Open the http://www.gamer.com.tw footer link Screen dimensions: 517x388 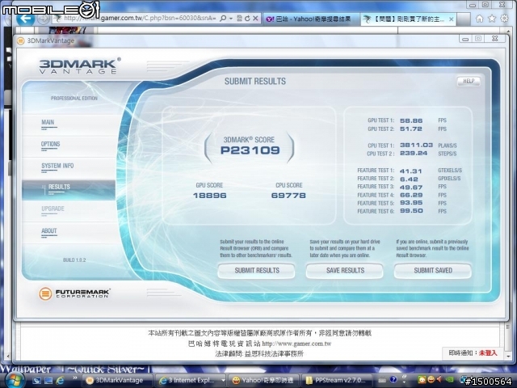[x=296, y=344]
